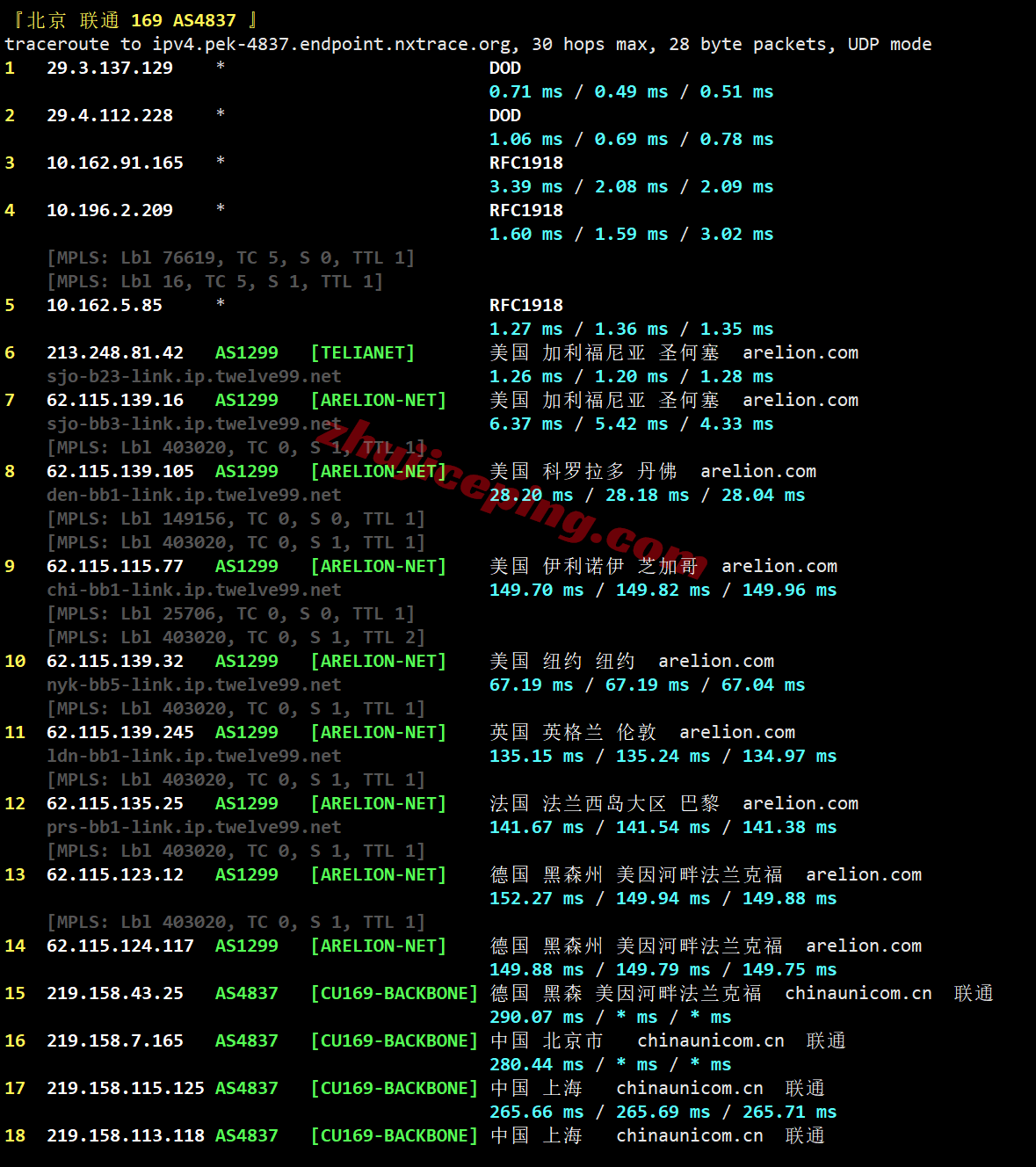Select IP address 29.3.137.129
This screenshot has height=1167, width=1036.
tap(110, 68)
